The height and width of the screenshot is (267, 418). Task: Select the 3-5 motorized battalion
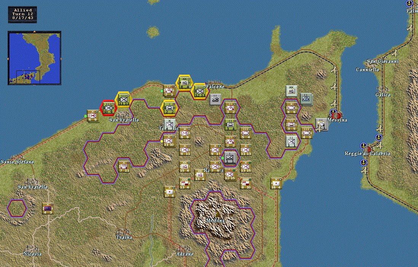click(291, 125)
